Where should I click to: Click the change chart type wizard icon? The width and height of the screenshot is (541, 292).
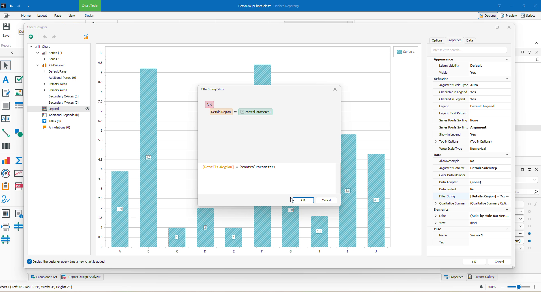click(86, 37)
